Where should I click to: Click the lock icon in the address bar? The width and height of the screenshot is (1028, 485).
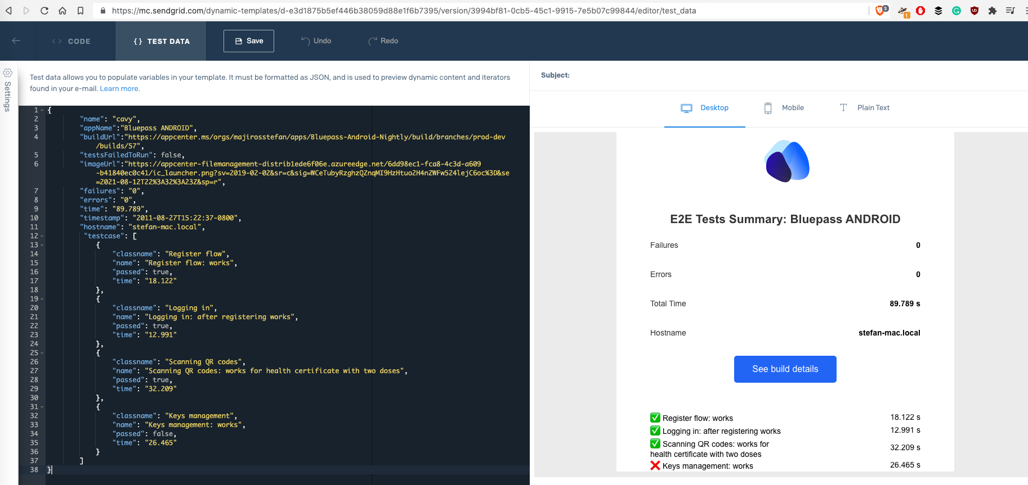[x=103, y=11]
